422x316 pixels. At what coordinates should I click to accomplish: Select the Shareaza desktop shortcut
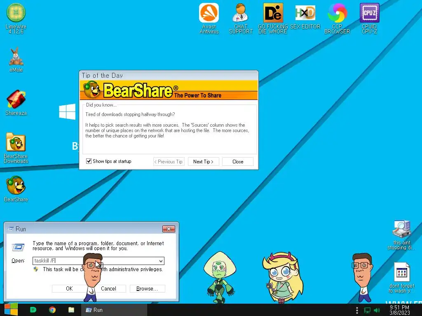[16, 102]
